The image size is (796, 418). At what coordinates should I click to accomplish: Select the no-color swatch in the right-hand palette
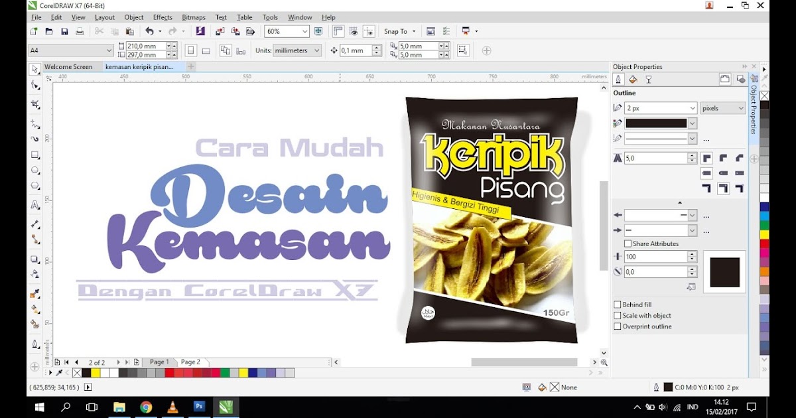click(x=764, y=96)
